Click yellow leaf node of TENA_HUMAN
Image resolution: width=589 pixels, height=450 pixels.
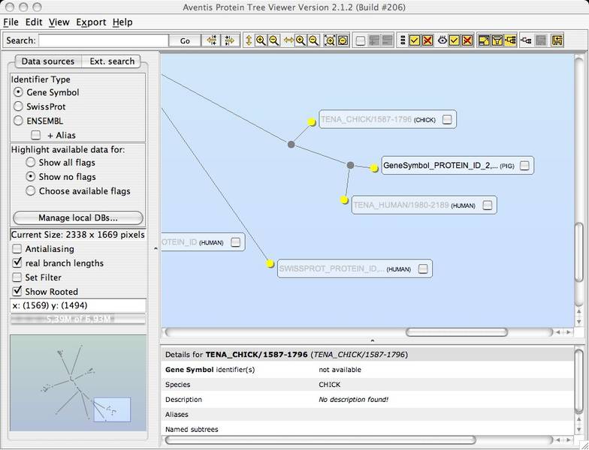344,199
